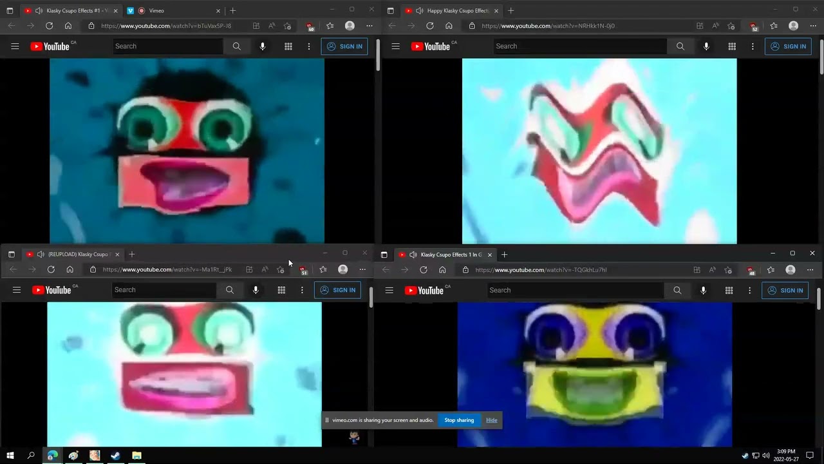Reload the bottom-right window page
Screen dimensions: 824x464
pyautogui.click(x=424, y=270)
